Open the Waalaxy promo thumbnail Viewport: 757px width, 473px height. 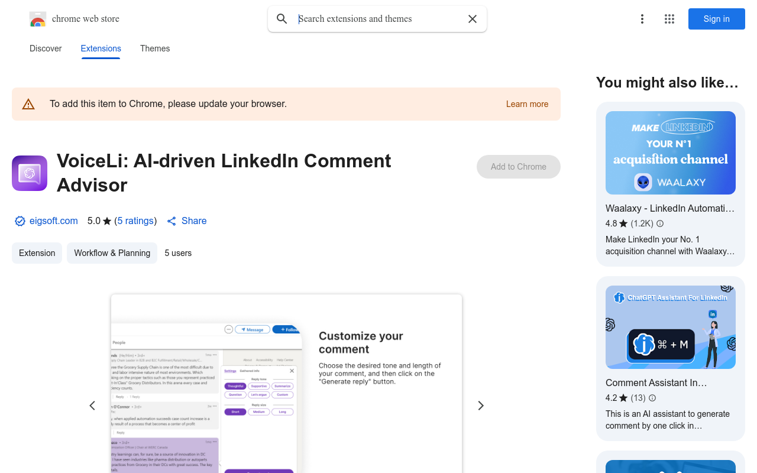tap(670, 153)
